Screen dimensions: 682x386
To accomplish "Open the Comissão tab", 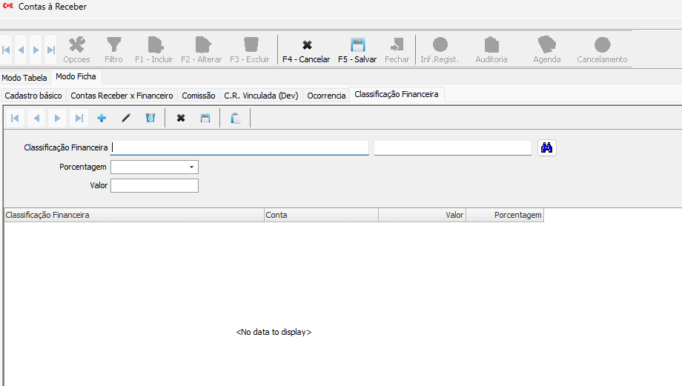I will coord(199,96).
